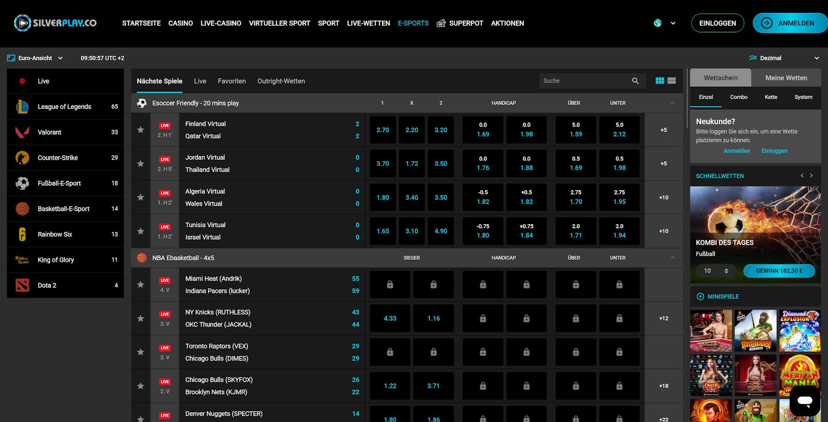
Task: Open the chat support bubble
Action: [x=805, y=401]
